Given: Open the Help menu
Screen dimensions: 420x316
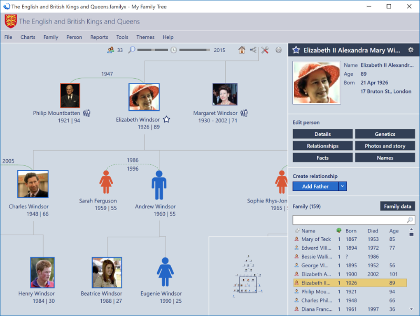Looking at the screenshot, I should (168, 37).
